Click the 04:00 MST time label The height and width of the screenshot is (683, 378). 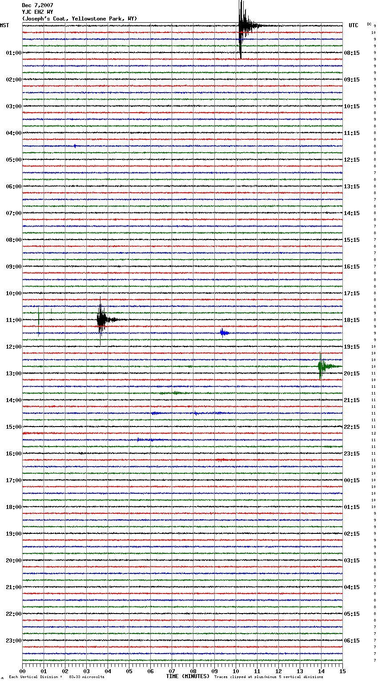14,133
